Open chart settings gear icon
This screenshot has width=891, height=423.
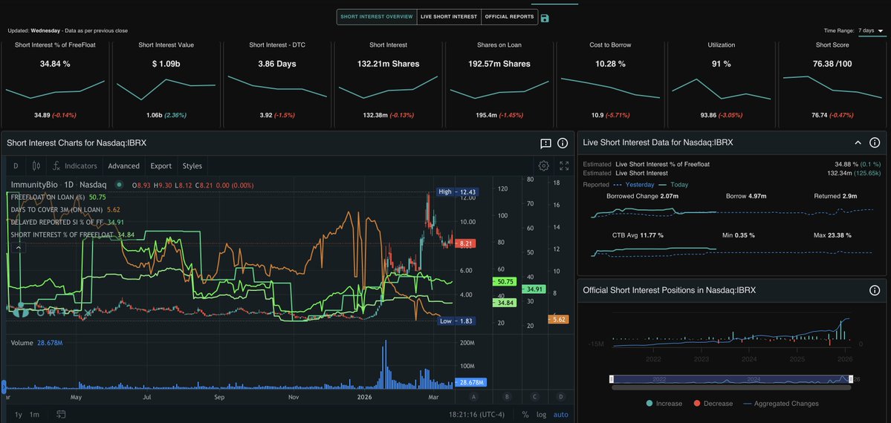coord(544,165)
